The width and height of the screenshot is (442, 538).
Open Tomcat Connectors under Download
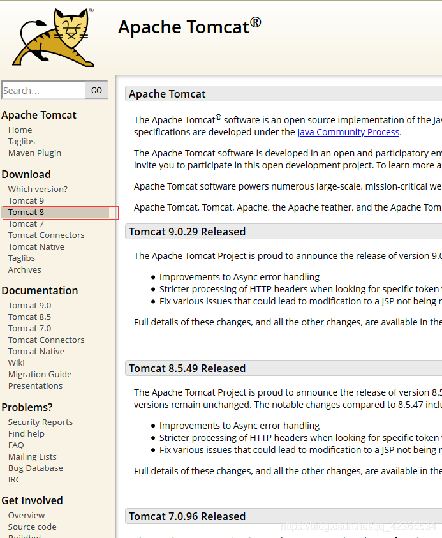point(47,235)
